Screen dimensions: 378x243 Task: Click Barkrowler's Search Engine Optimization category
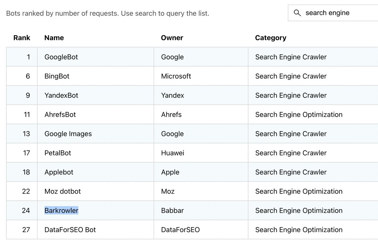299,211
